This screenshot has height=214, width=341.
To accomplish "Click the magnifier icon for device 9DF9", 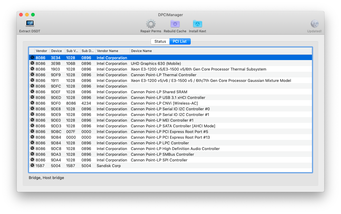I will click(32, 74).
